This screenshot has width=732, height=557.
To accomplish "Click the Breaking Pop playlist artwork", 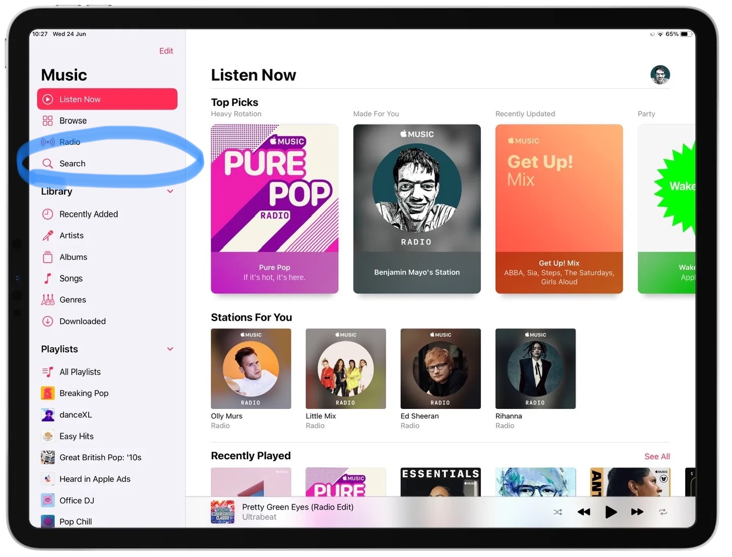I will click(47, 394).
